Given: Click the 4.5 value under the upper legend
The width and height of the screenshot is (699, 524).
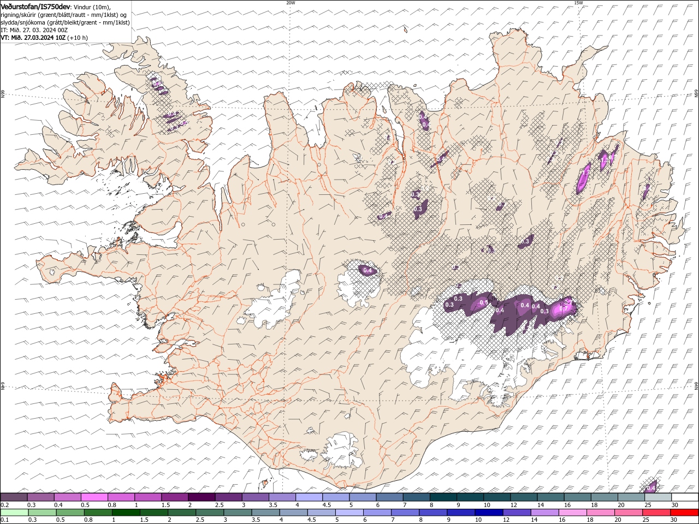Looking at the screenshot, I should (x=327, y=505).
